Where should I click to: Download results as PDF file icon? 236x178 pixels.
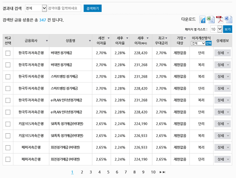click(x=219, y=19)
